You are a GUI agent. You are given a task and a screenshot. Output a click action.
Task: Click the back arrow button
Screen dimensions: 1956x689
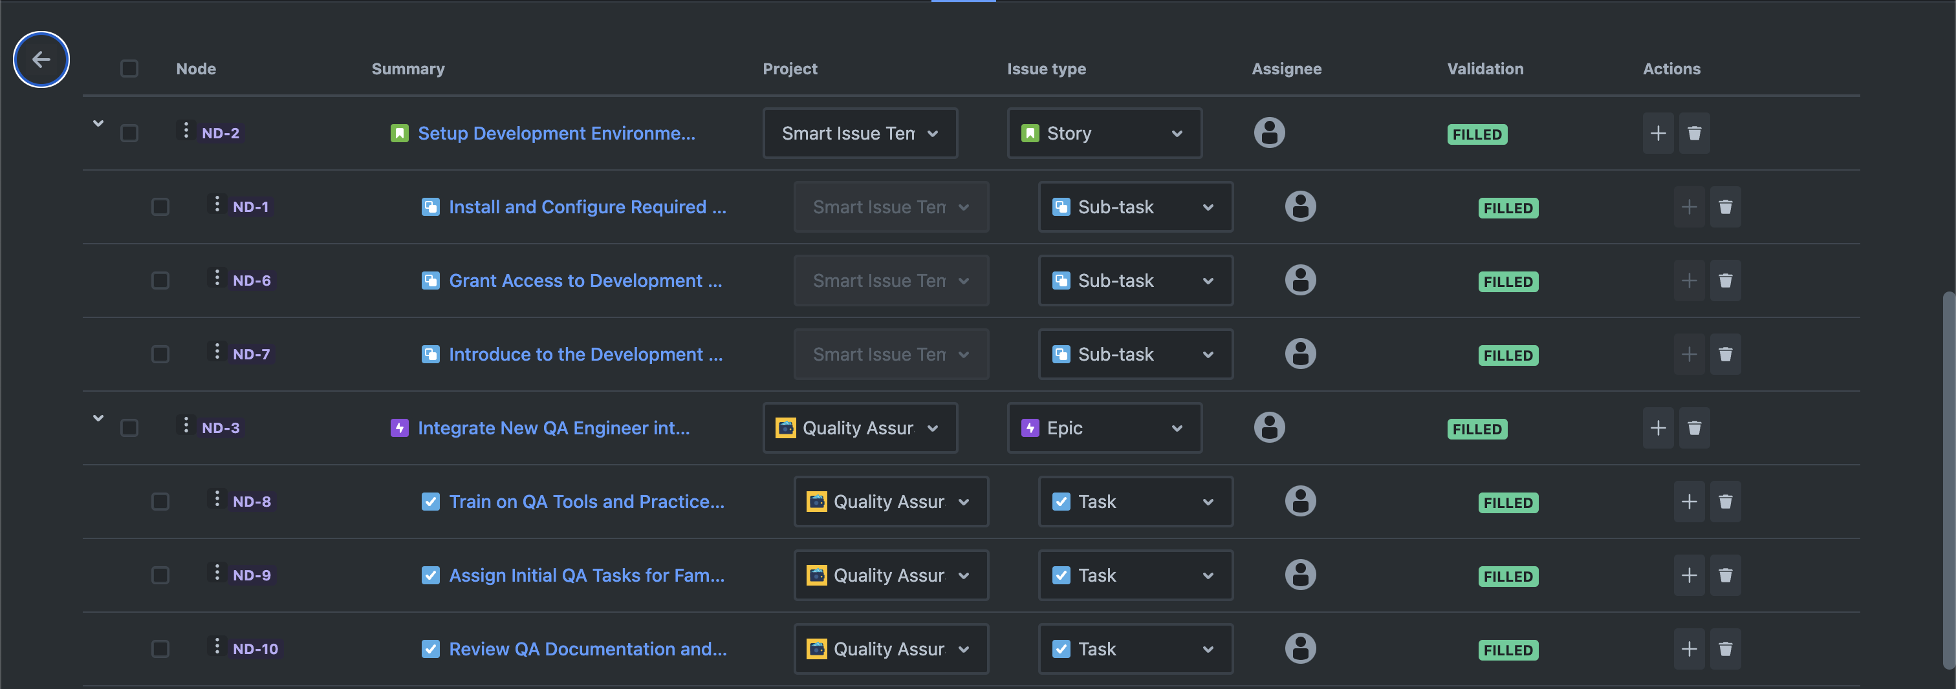point(41,59)
